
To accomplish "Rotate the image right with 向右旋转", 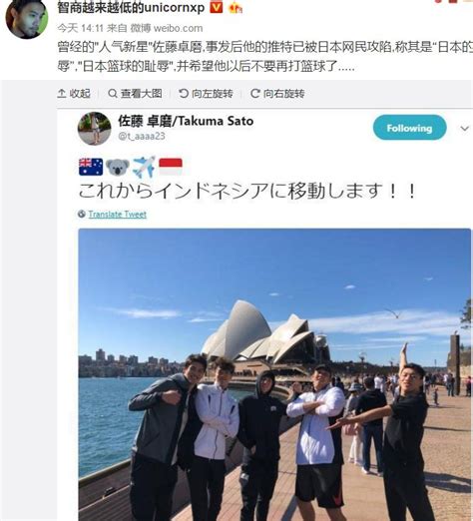I will [277, 94].
